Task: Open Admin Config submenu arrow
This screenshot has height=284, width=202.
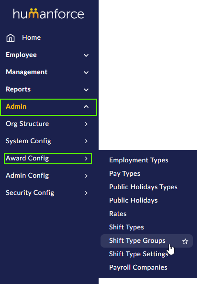Action: click(x=86, y=176)
